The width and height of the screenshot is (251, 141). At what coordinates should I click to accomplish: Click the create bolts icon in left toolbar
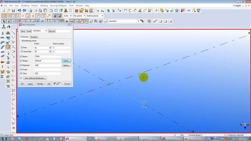pyautogui.click(x=2, y=62)
